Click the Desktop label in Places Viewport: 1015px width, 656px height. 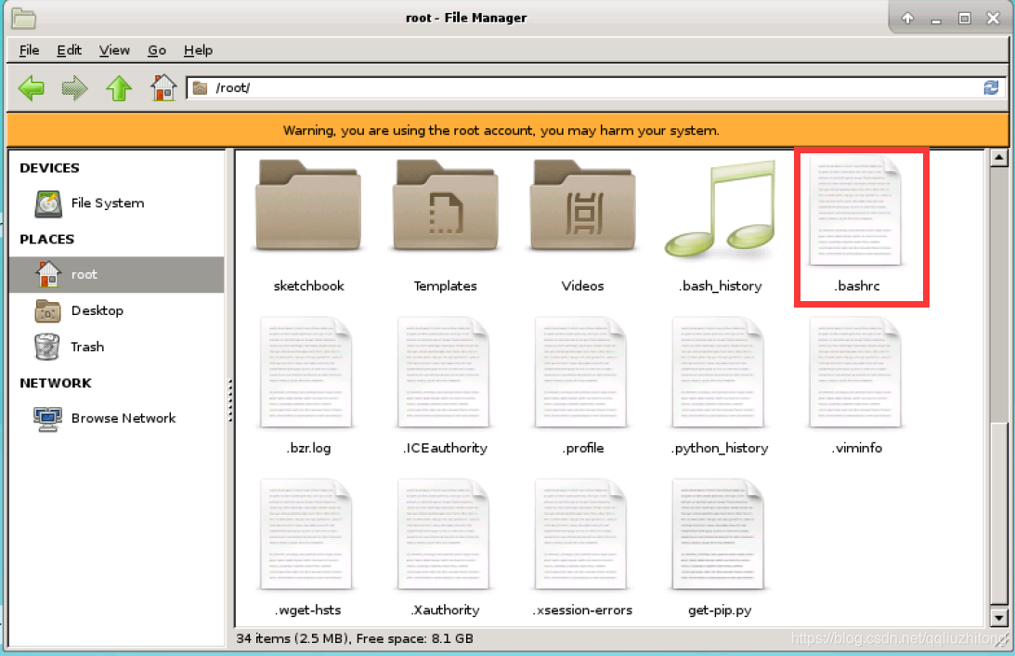point(98,310)
